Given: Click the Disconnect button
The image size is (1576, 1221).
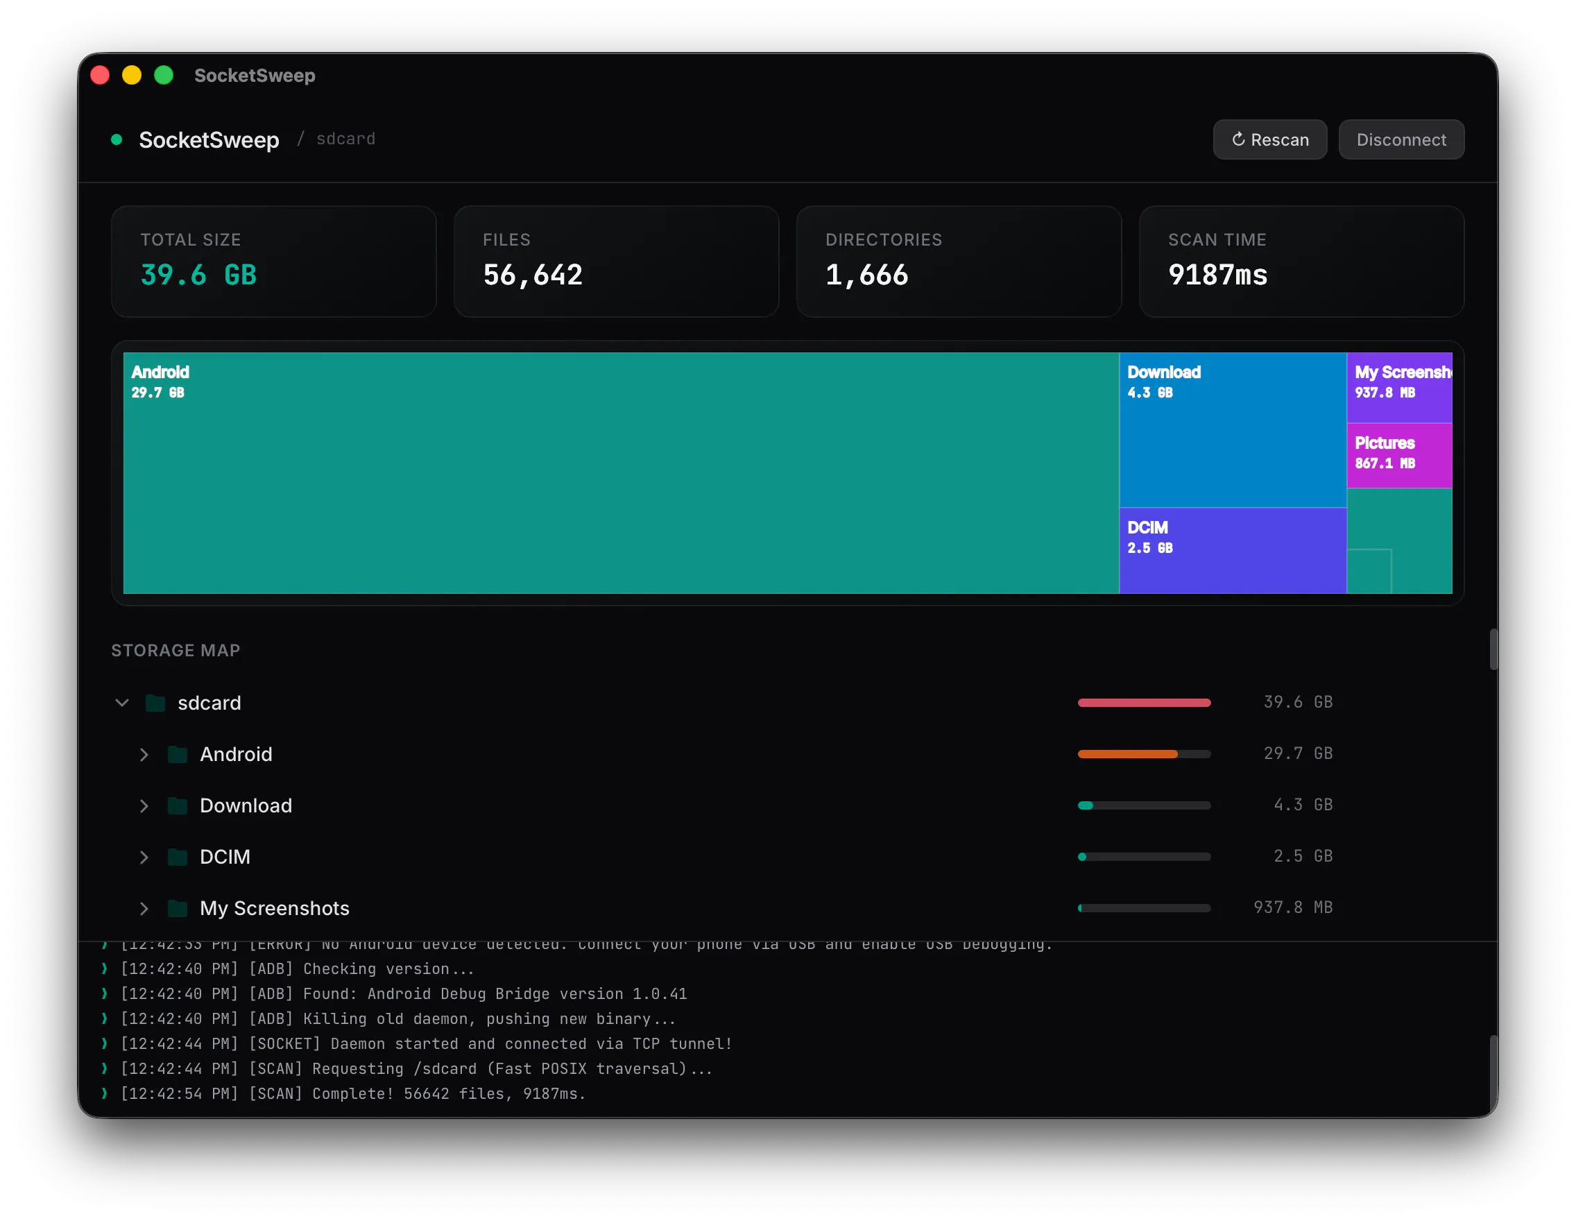Looking at the screenshot, I should point(1401,139).
